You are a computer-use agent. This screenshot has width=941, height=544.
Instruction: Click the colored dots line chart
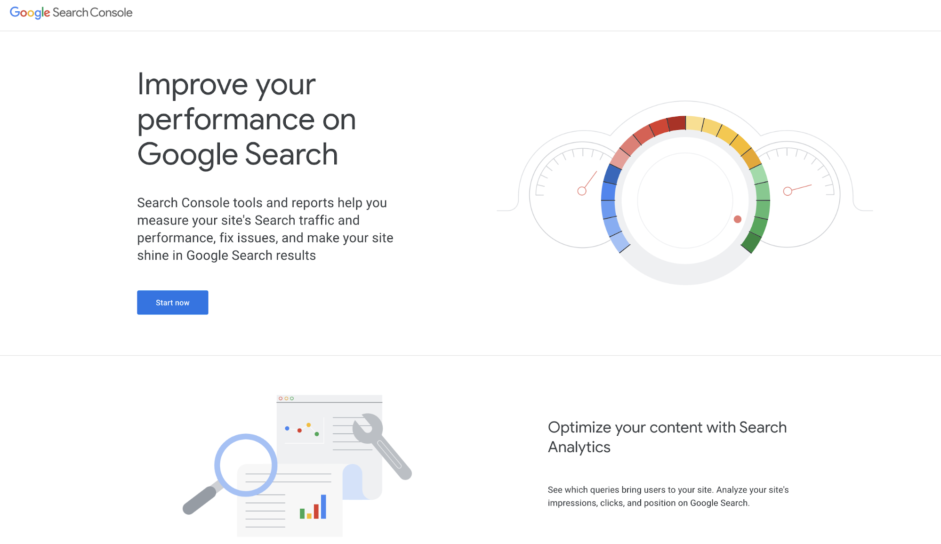[x=302, y=429]
